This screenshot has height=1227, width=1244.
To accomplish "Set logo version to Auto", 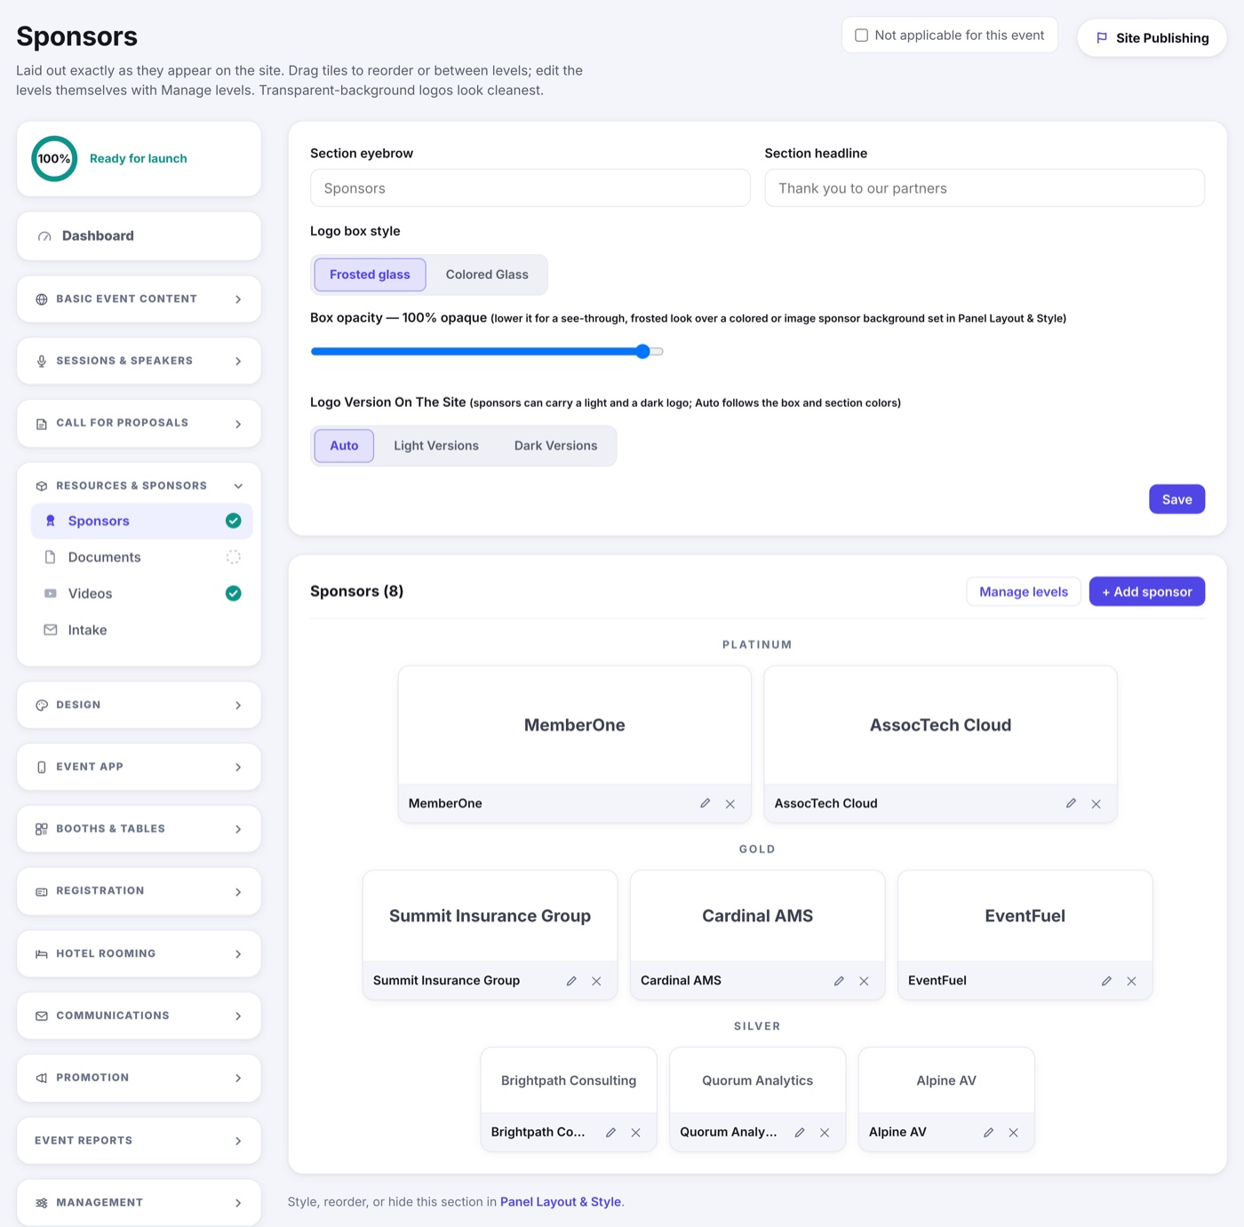I will pyautogui.click(x=344, y=446).
